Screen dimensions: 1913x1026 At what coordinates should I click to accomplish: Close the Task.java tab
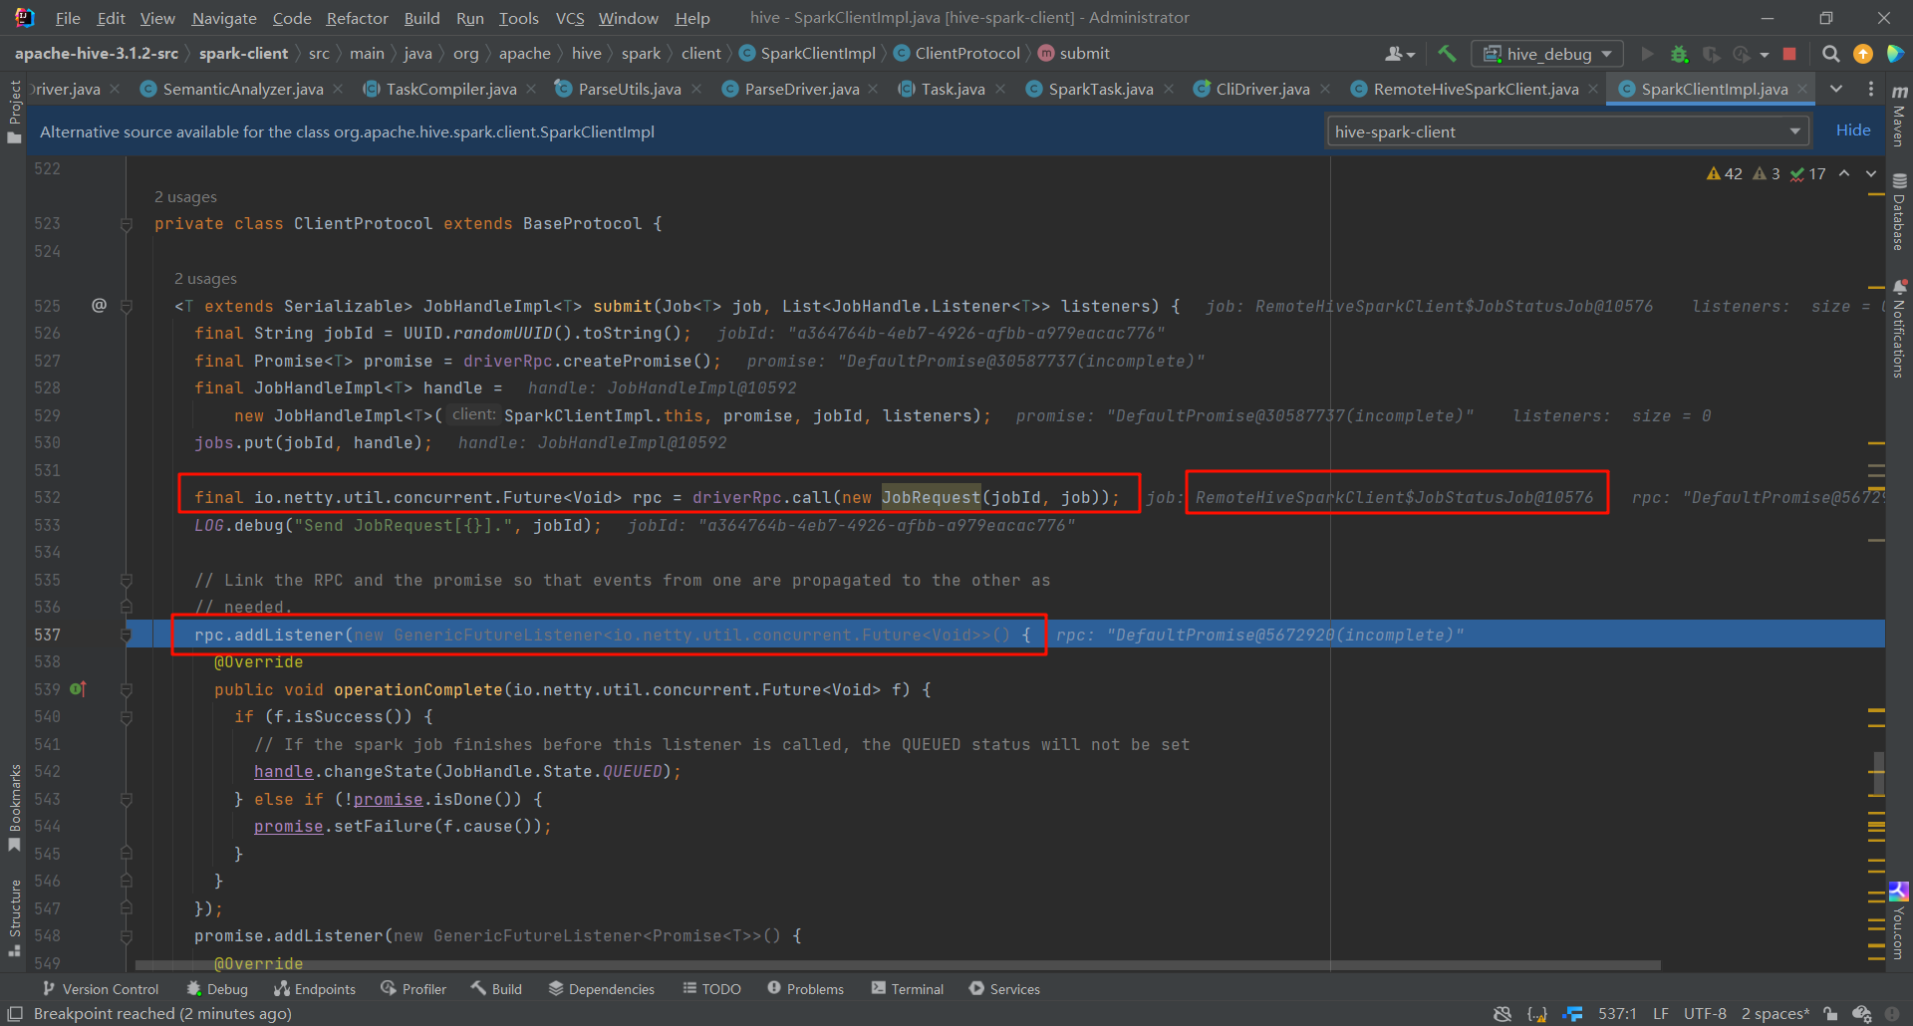(x=1000, y=89)
